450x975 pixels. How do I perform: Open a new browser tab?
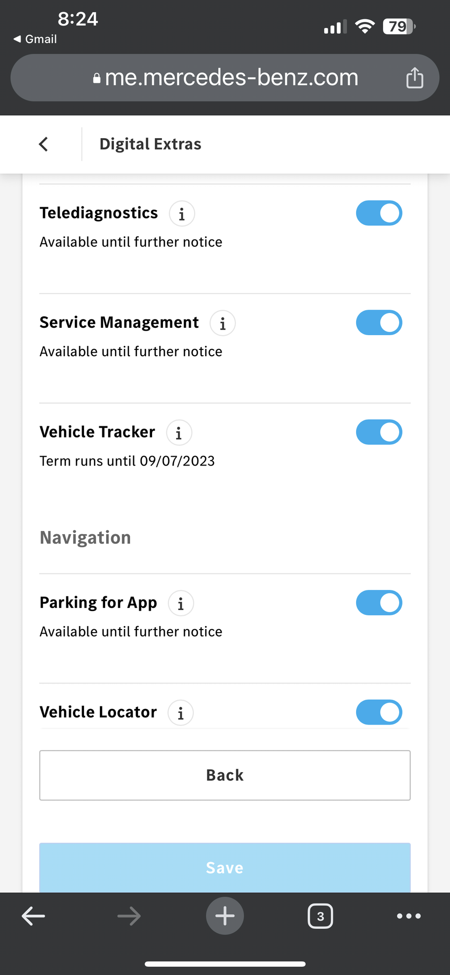[225, 916]
